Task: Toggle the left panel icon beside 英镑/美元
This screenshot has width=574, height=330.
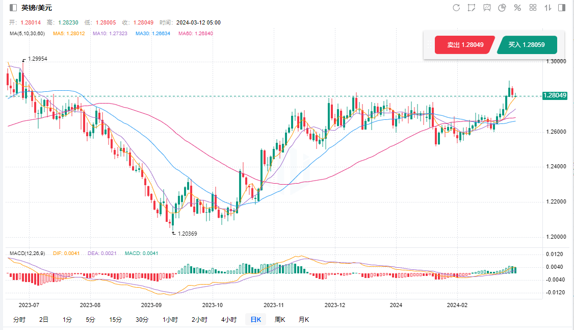Action: 13,8
